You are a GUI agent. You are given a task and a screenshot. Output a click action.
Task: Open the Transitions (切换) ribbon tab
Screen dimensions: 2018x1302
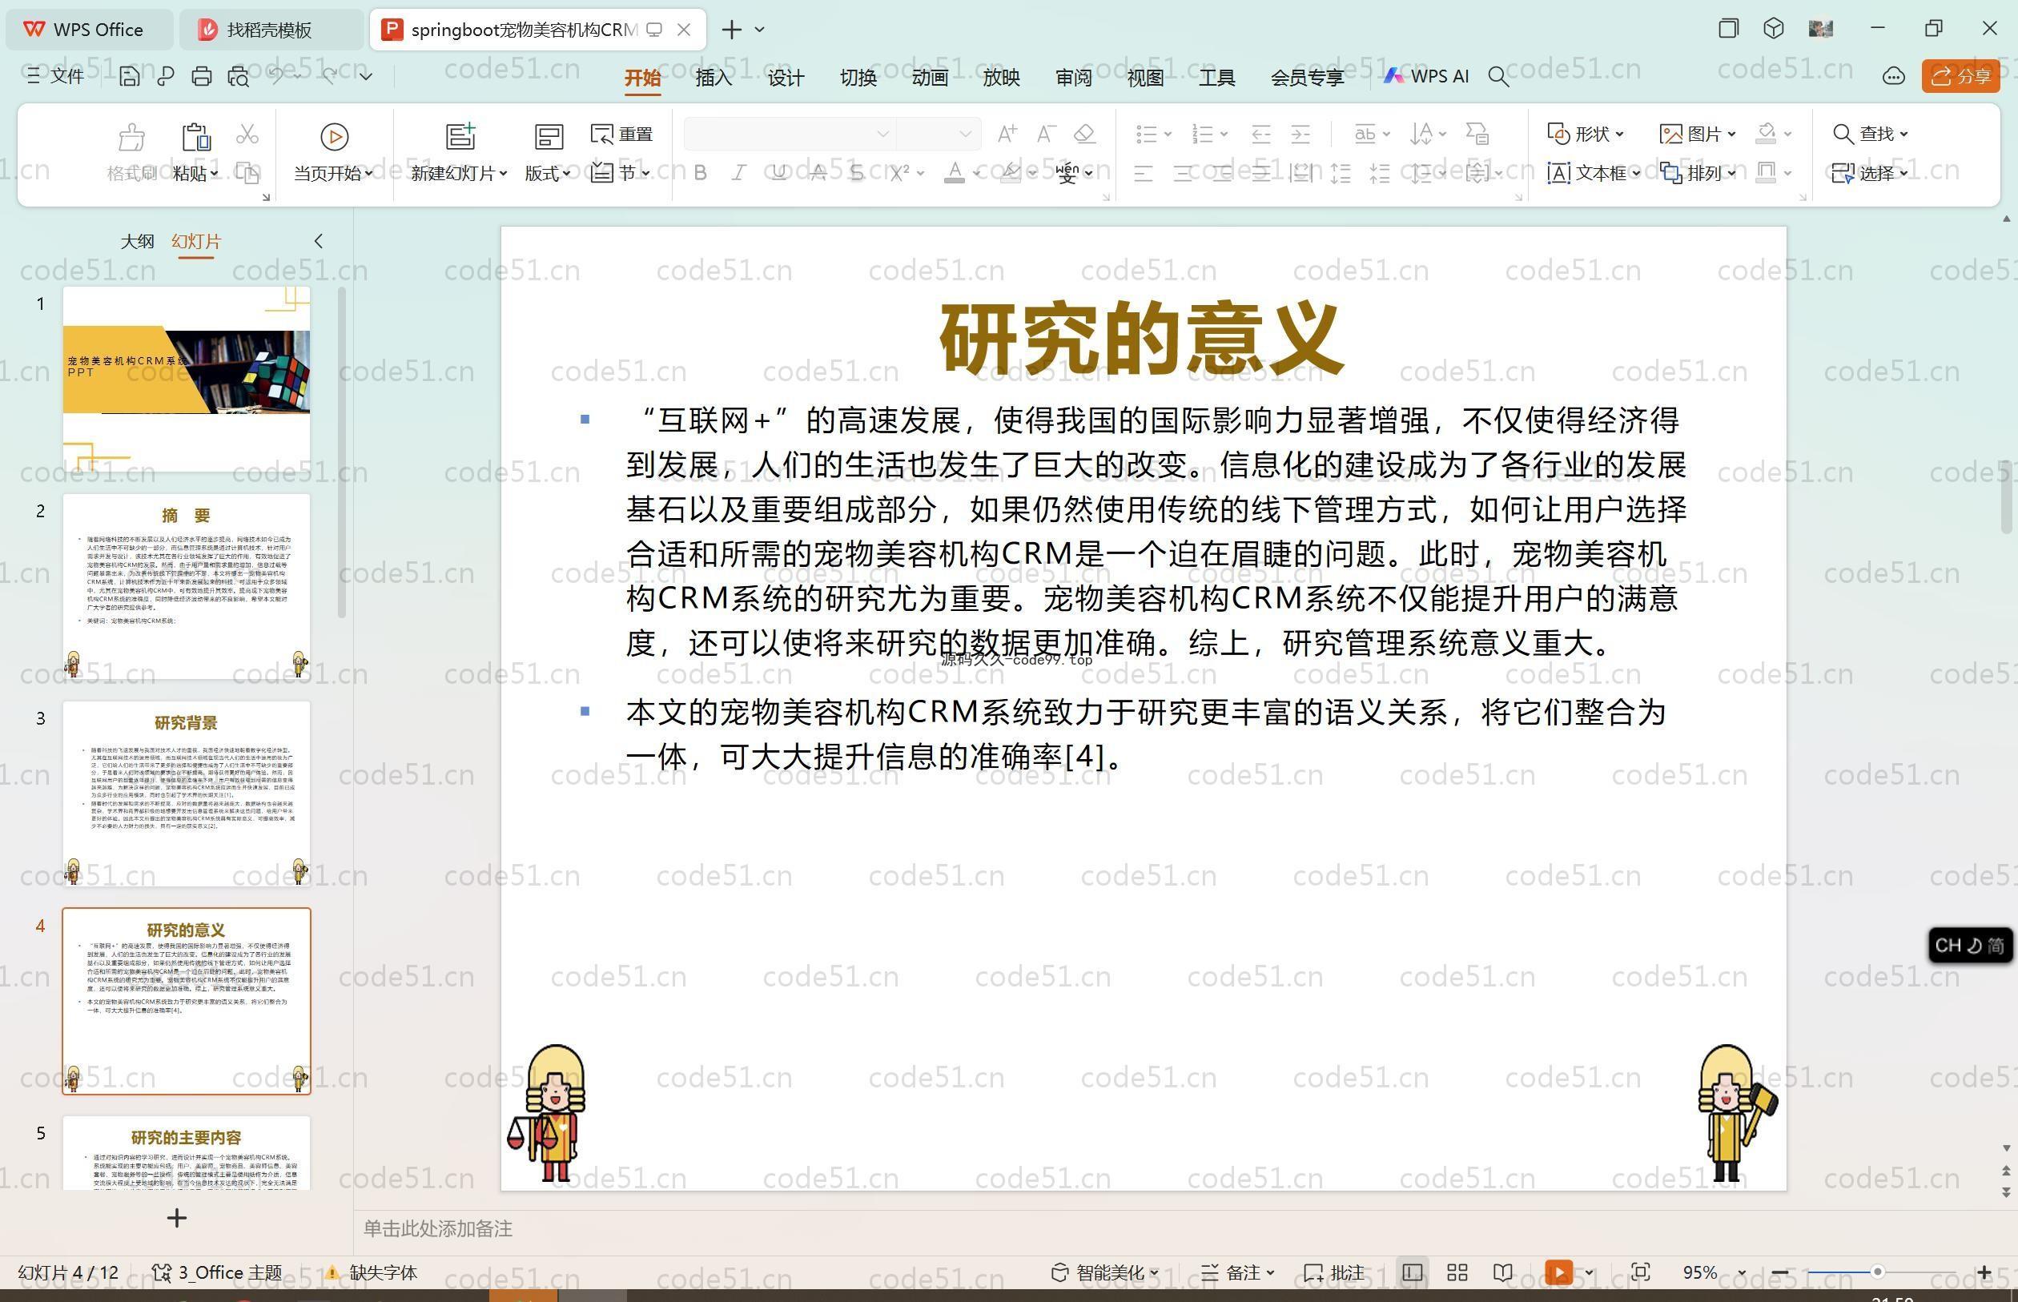coord(858,78)
